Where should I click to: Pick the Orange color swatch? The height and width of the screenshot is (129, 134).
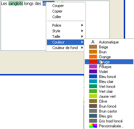(x=93, y=57)
